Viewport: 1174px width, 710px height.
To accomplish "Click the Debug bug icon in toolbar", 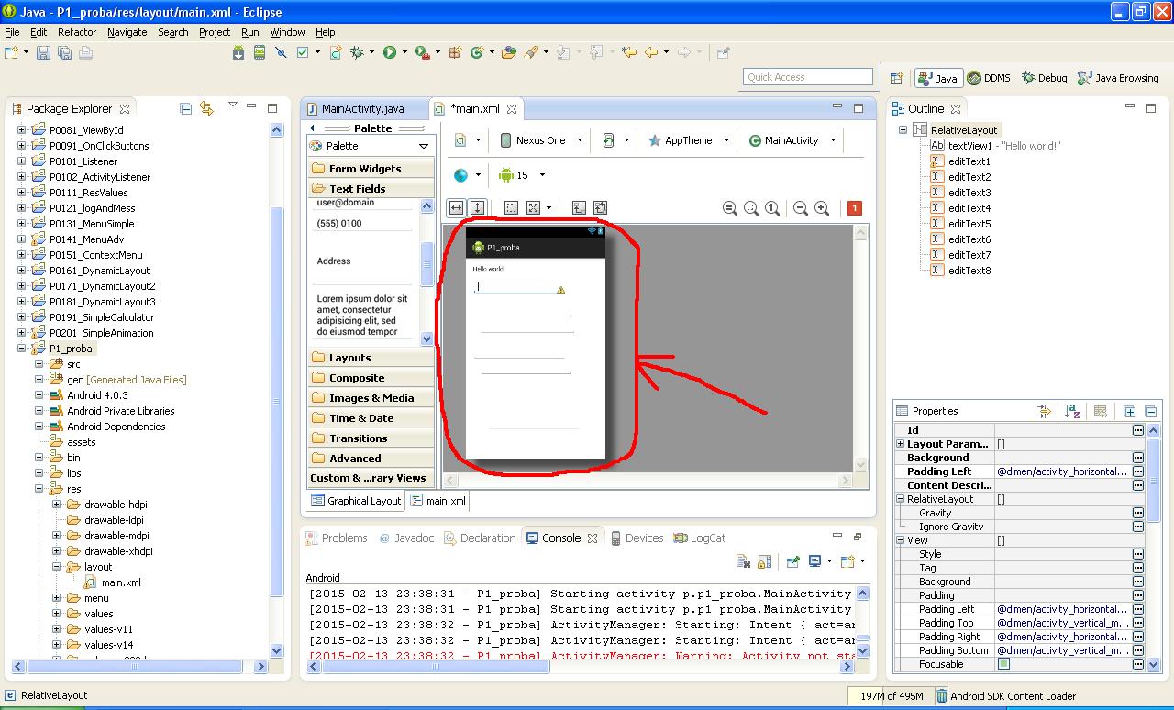I will pos(357,53).
